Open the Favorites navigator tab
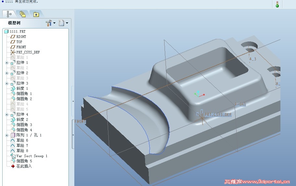 (36, 14)
